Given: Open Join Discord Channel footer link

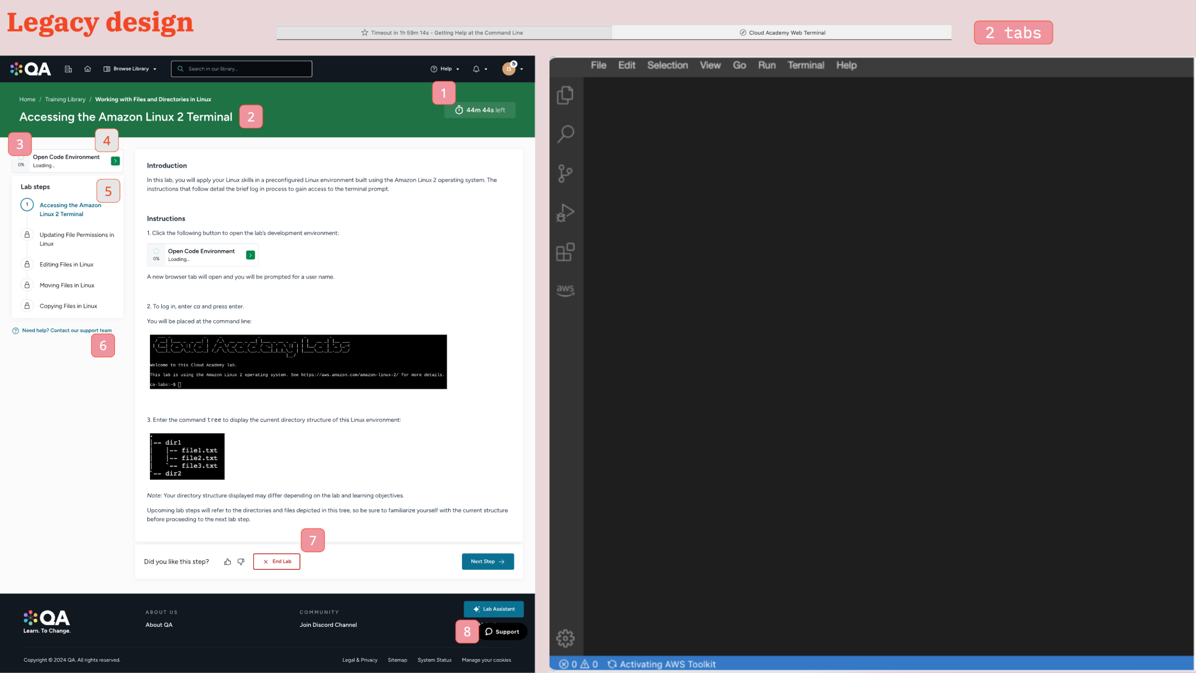Looking at the screenshot, I should point(328,625).
